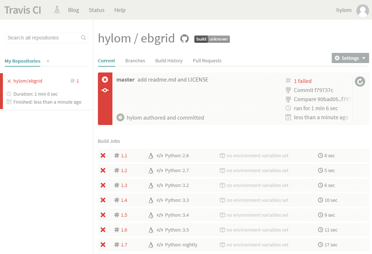Open hylom/ebgrid in the sidebar

28,81
